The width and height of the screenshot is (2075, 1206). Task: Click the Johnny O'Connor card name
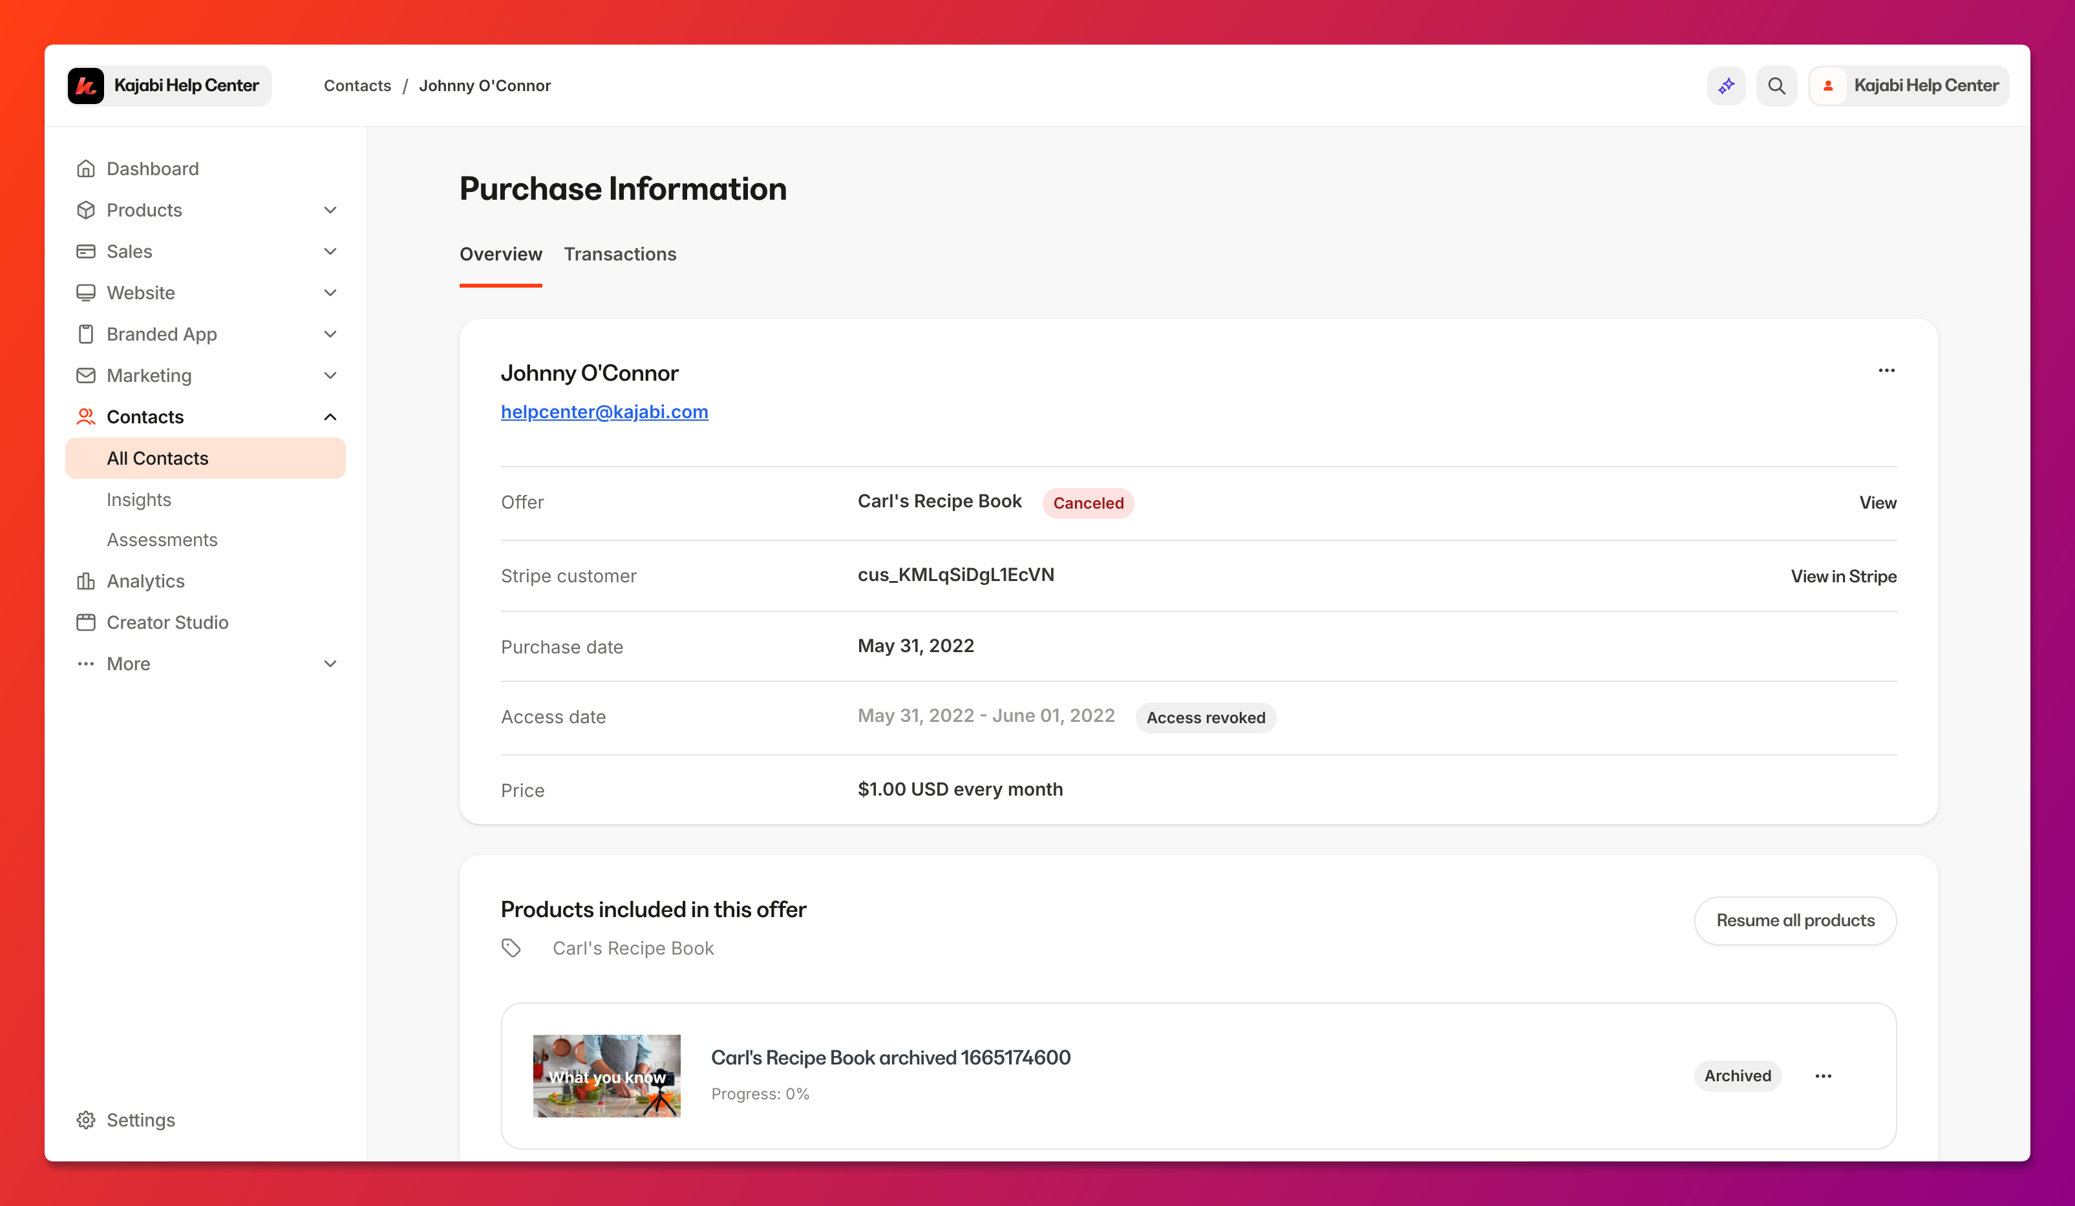590,373
